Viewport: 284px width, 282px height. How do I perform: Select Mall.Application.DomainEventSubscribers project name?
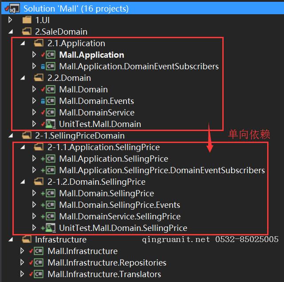pos(139,67)
